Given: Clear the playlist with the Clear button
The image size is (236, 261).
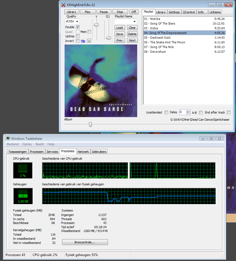Looking at the screenshot, I should (132, 28).
